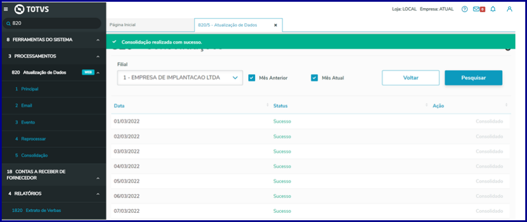
Task: Uncheck the Mês Atual checkbox
Action: pos(314,78)
